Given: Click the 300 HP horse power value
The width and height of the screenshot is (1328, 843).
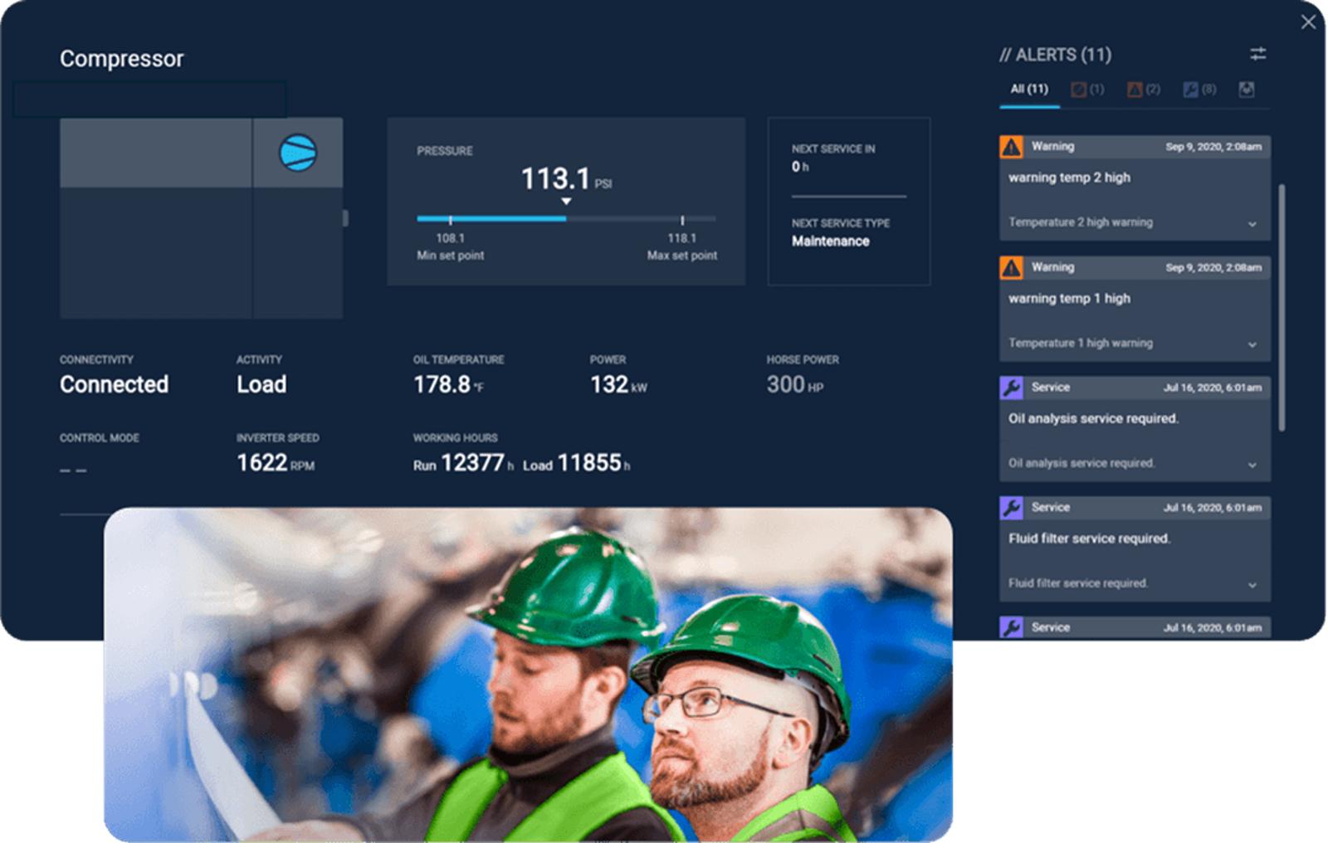Looking at the screenshot, I should [x=795, y=384].
